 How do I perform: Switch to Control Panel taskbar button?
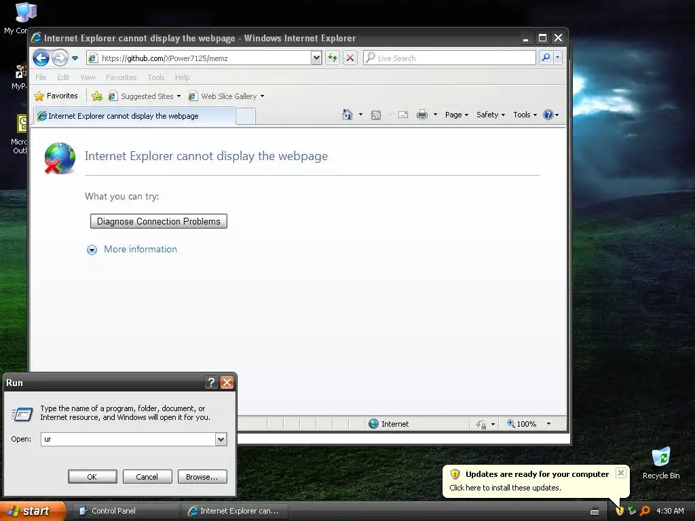click(x=124, y=511)
